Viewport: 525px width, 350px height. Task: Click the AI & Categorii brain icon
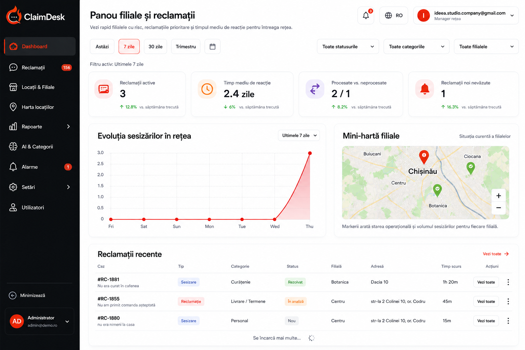point(13,146)
